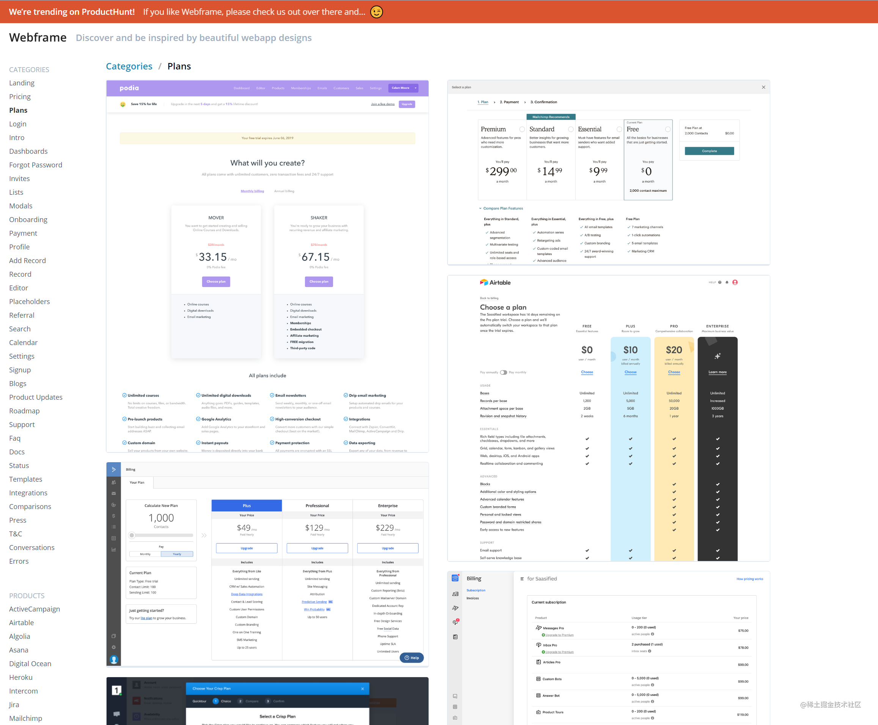Close the Choose Your Crisp Plan dialog

(362, 689)
